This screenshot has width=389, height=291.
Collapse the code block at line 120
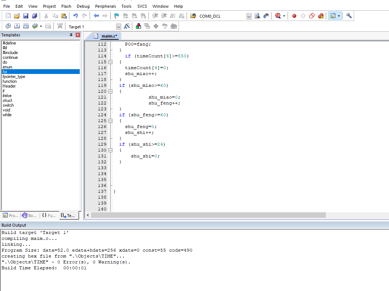[111, 91]
